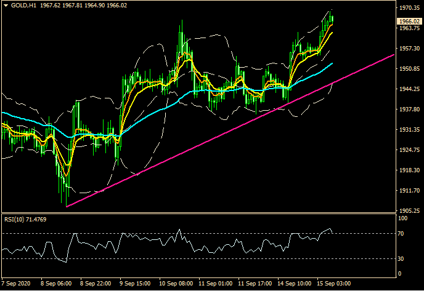
Task: Click the divider between chart and RSI panel
Action: point(197,213)
